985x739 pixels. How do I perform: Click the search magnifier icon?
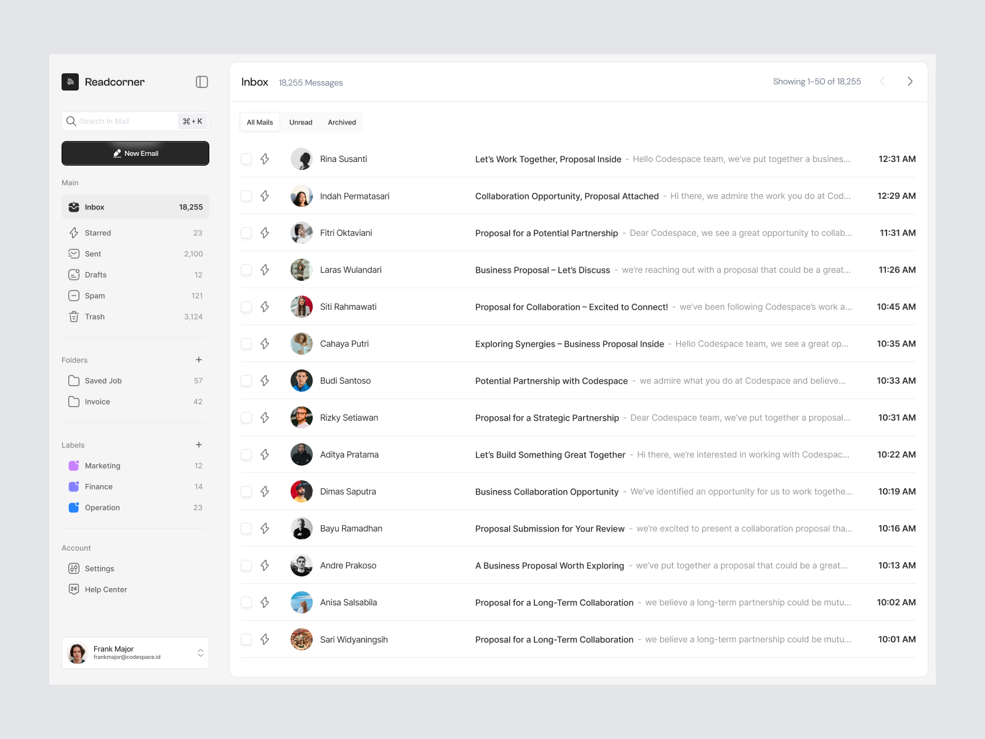pyautogui.click(x=71, y=121)
